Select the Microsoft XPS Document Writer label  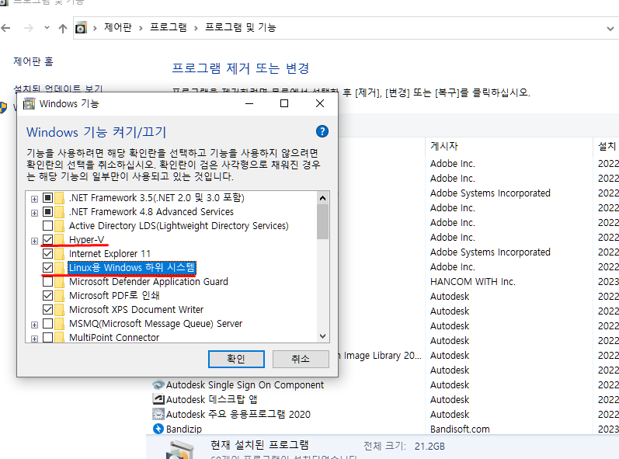pyautogui.click(x=136, y=309)
